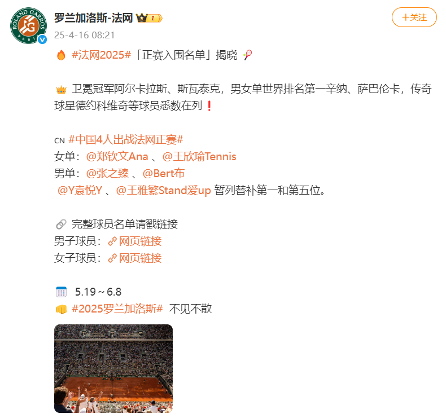Screen dimensions: 446x418
Task: Open the Roland Garros profile avatar
Action: click(28, 25)
